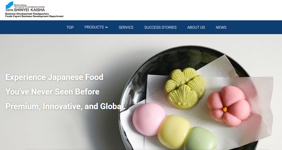
Task: Click 'Premium, Innovative, and Global.' text
Action: click(65, 106)
